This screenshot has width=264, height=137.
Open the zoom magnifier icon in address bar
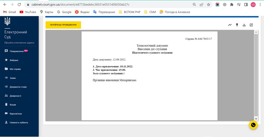(x=194, y=4)
